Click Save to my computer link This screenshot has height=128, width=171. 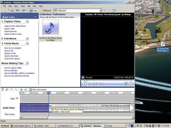coord(13,48)
